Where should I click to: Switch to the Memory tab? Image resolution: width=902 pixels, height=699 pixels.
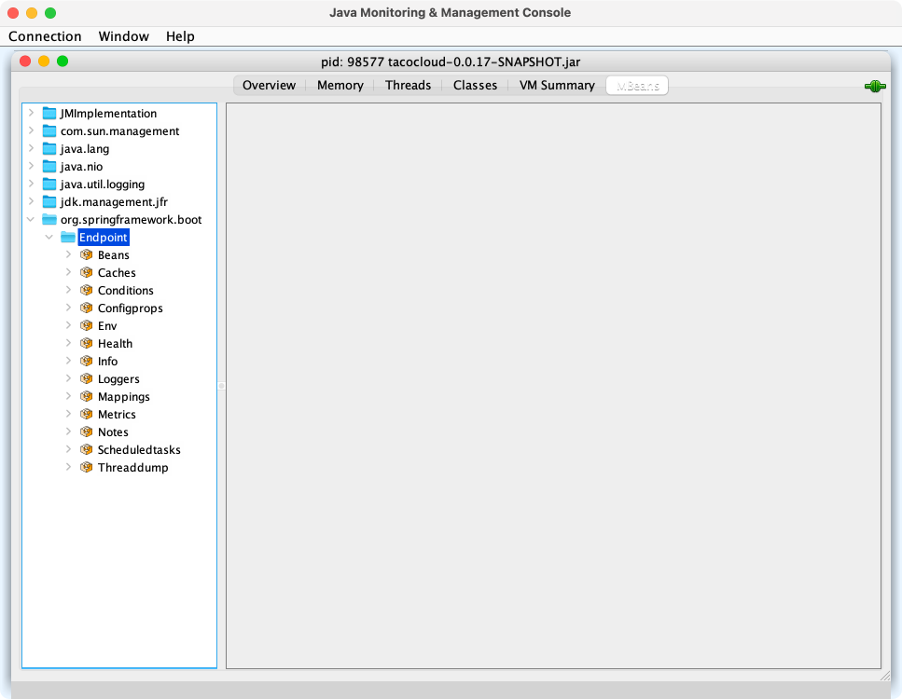(340, 86)
